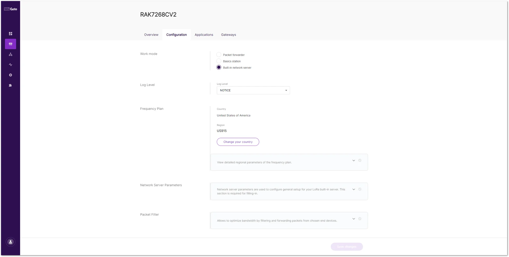This screenshot has height=257, width=509.
Task: Click the Save changes button
Action: (347, 247)
